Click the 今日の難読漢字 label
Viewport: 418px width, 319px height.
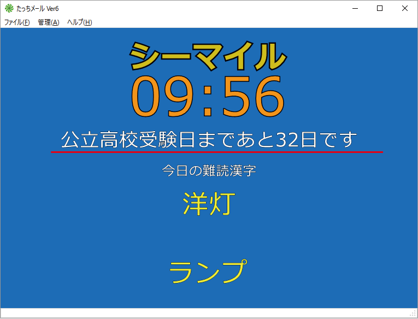(209, 170)
